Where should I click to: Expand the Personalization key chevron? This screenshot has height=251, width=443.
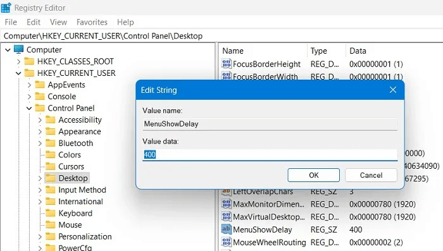[40, 236]
